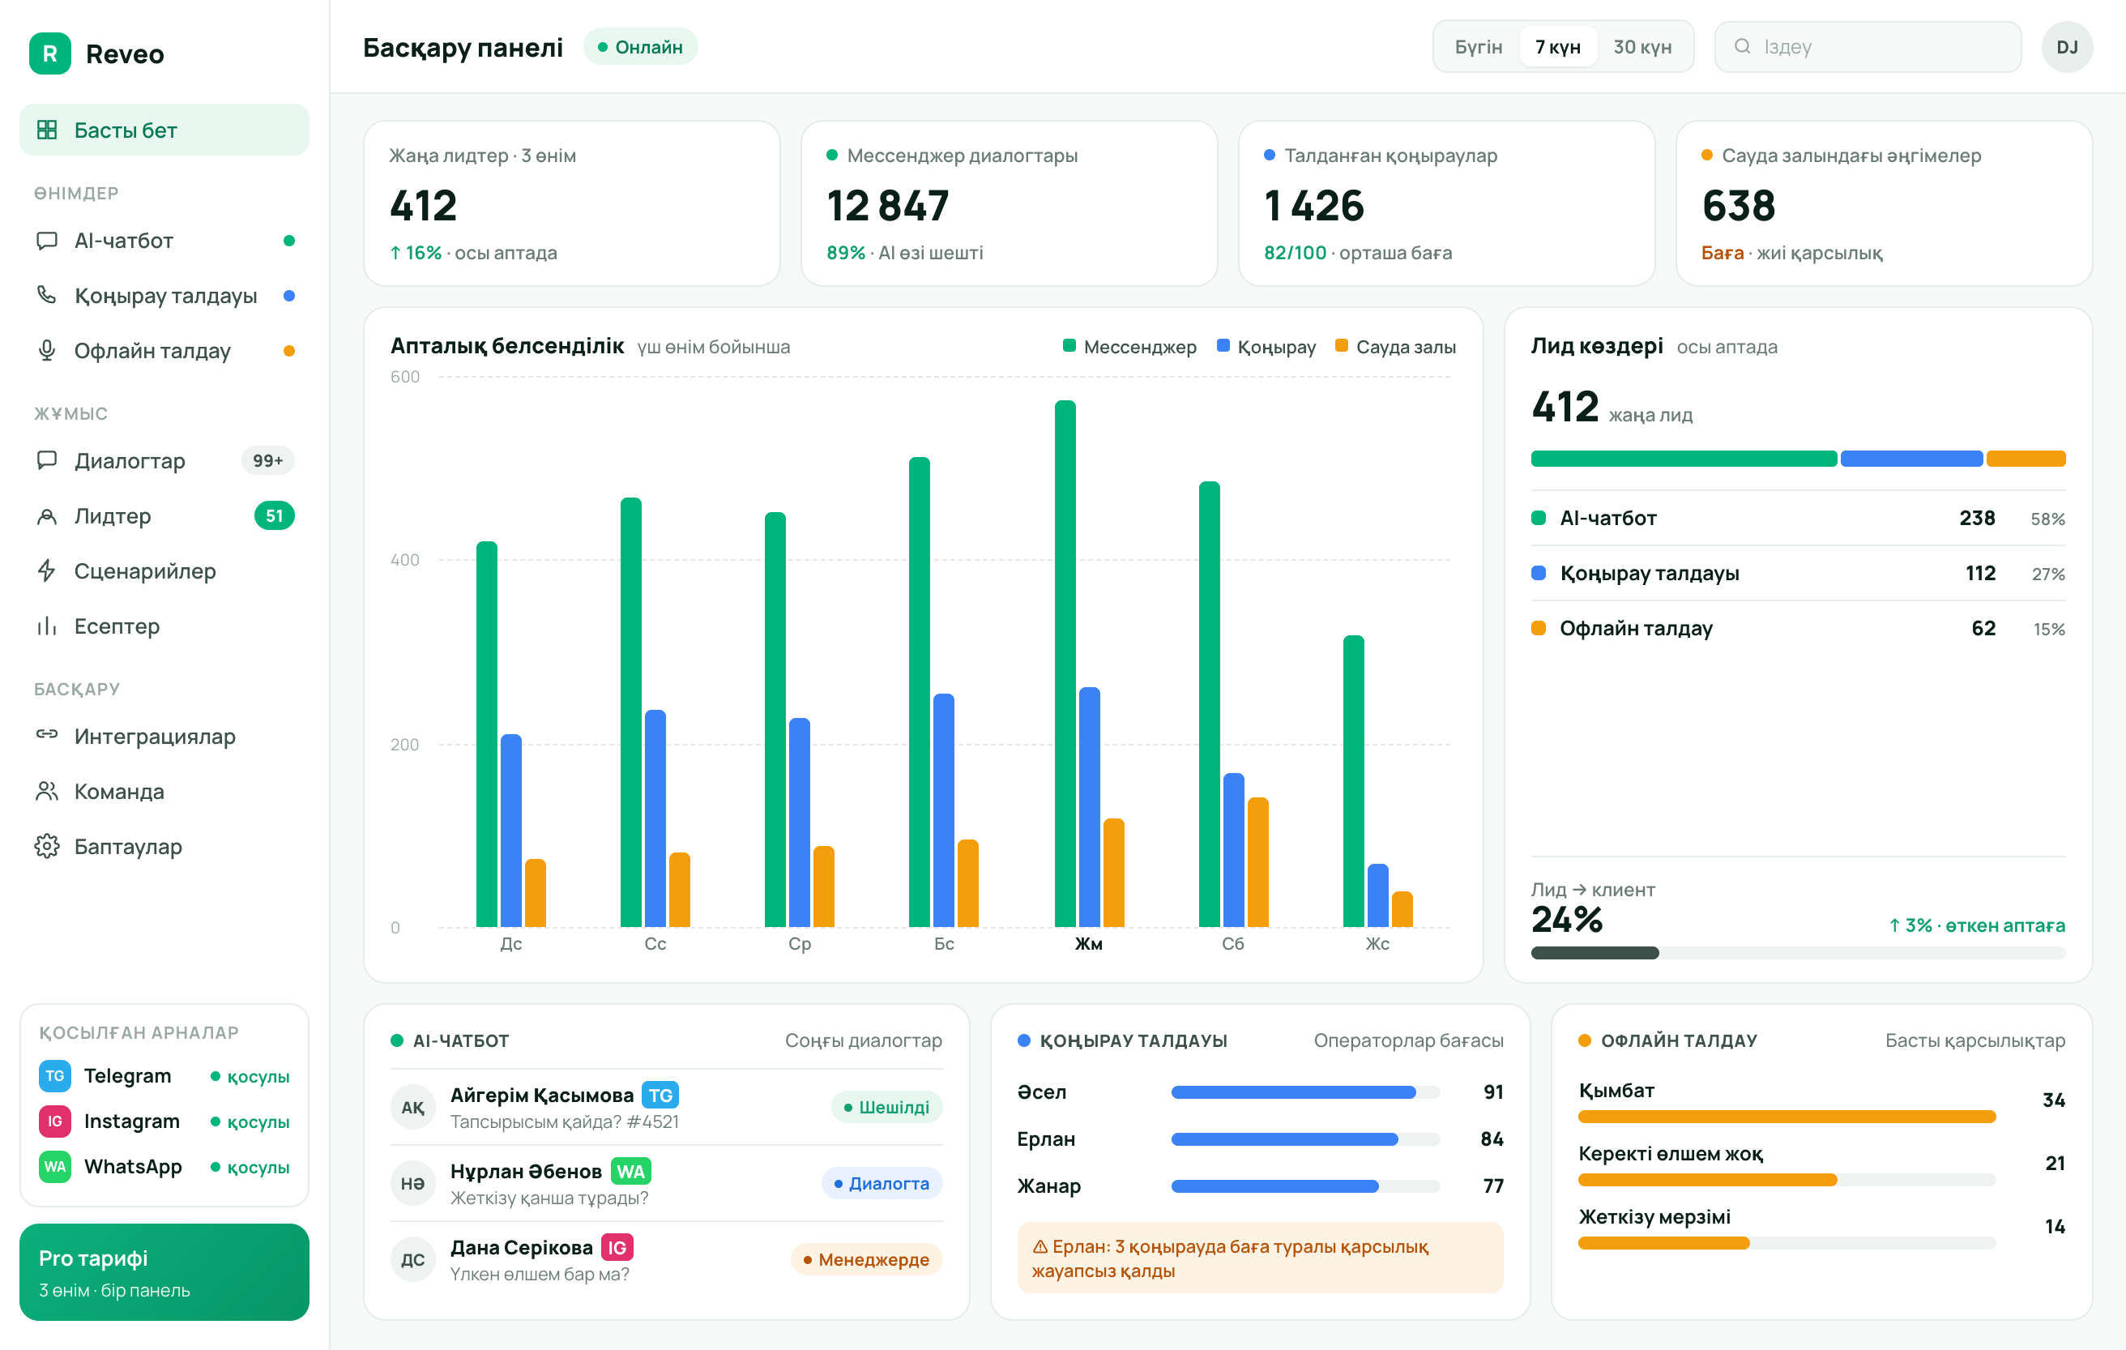Open dialog with Нұрлан Әбенов

[666, 1183]
